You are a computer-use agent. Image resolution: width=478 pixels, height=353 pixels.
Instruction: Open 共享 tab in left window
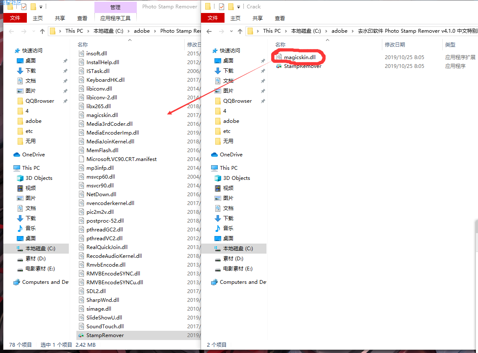point(60,18)
